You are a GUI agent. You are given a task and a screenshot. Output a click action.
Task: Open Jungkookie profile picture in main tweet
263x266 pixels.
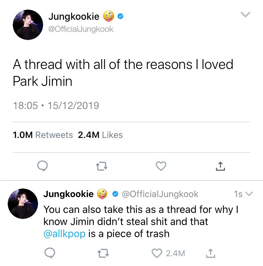28,25
